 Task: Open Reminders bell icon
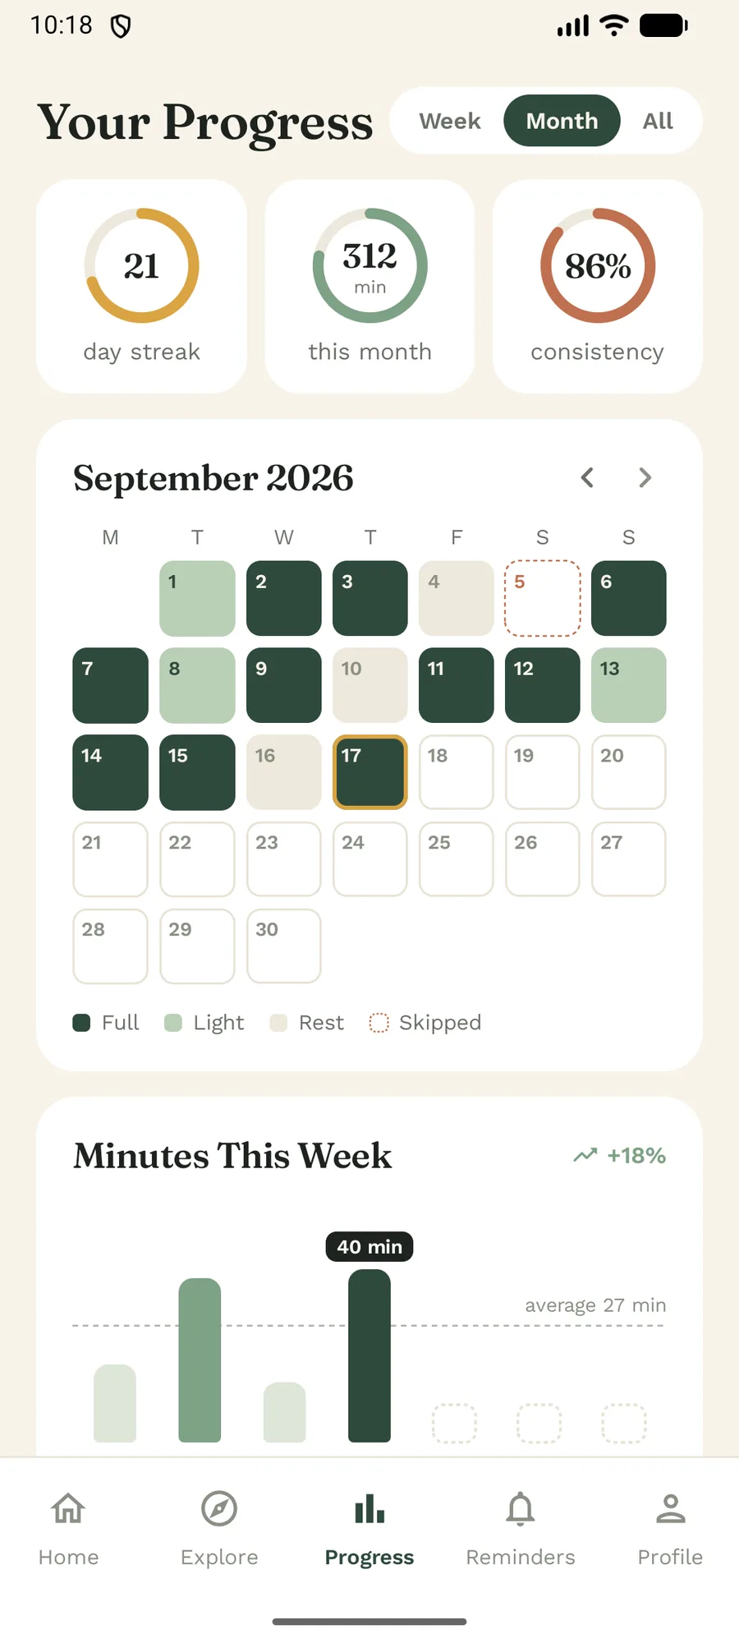521,1509
